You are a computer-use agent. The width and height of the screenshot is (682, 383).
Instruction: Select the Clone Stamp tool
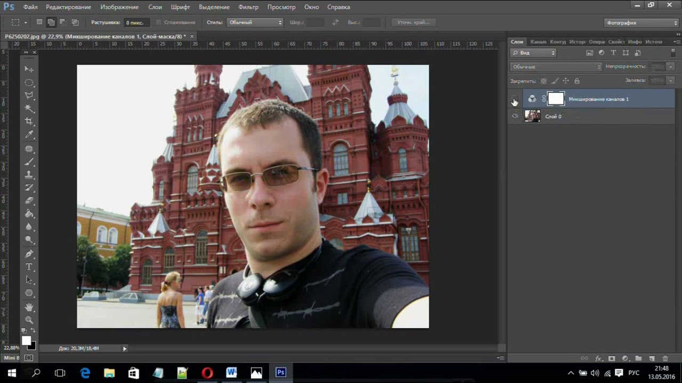click(29, 174)
